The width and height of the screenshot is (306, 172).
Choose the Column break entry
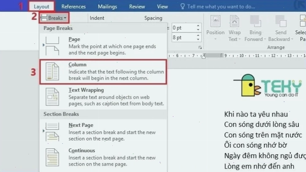click(103, 72)
